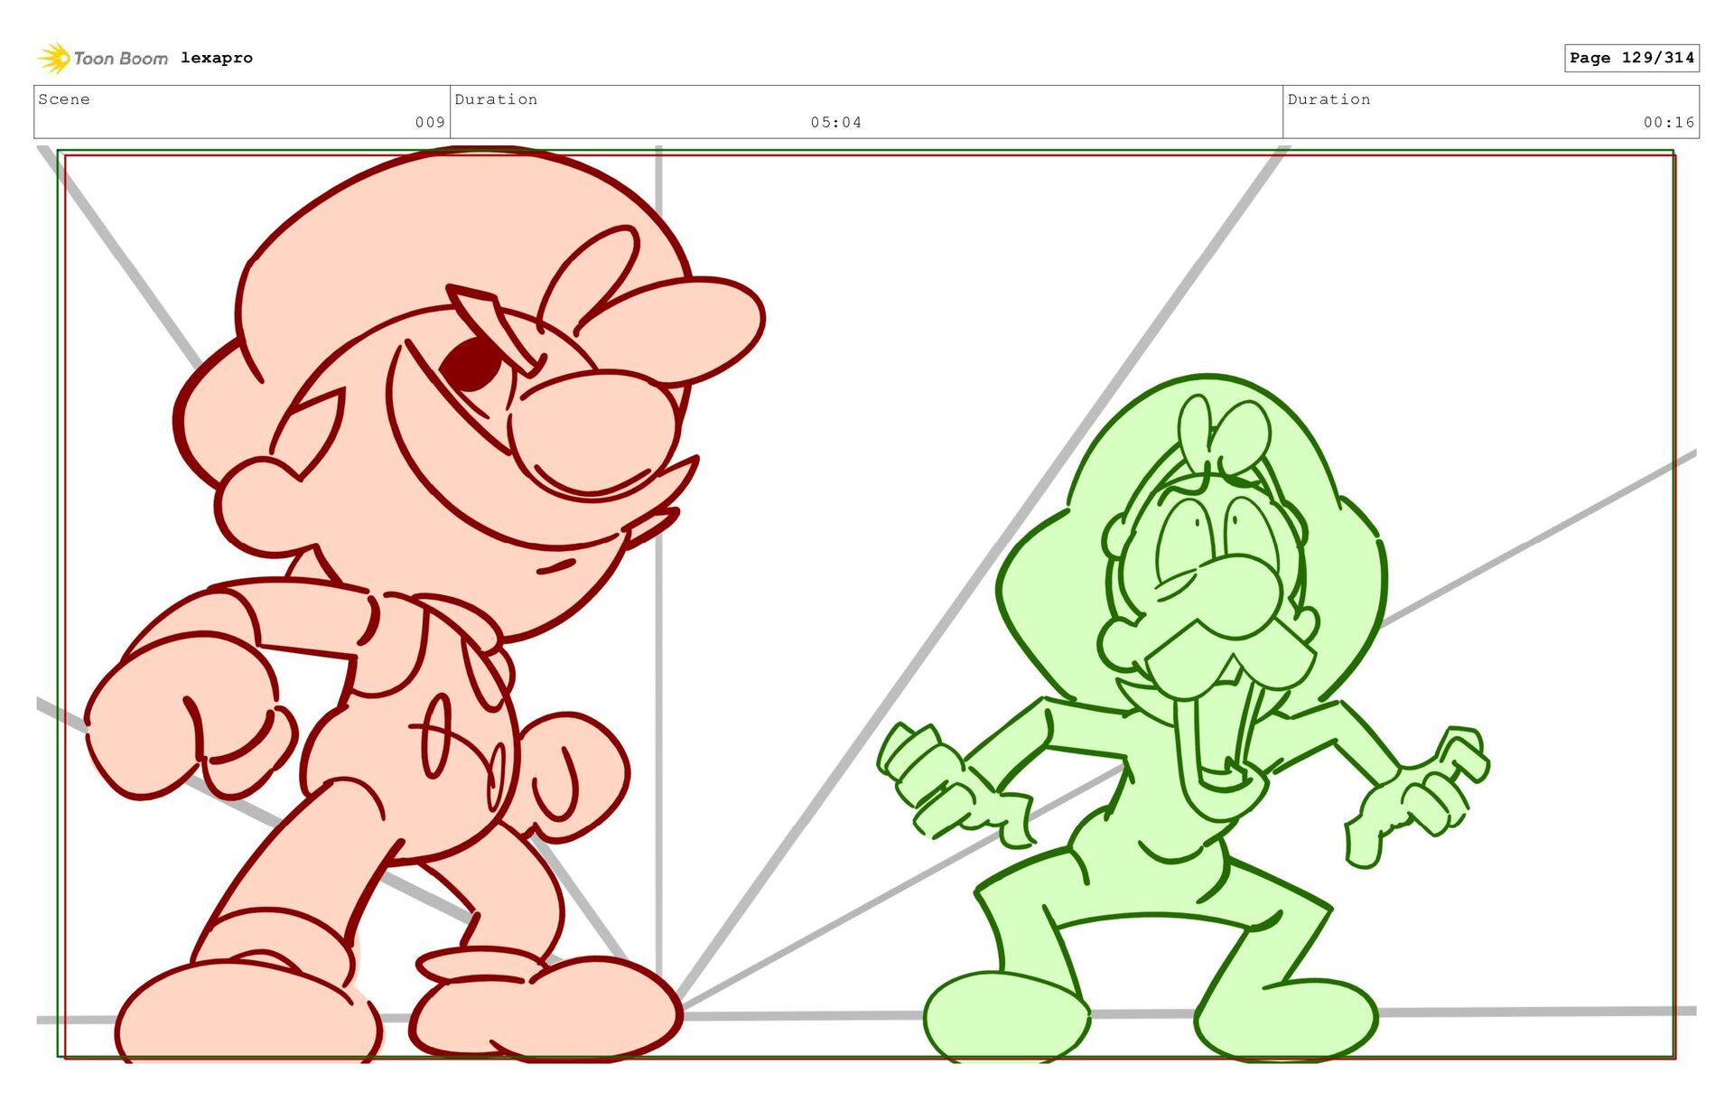The image size is (1734, 1120).
Task: Click the 'Scene' header label
Action: point(64,99)
